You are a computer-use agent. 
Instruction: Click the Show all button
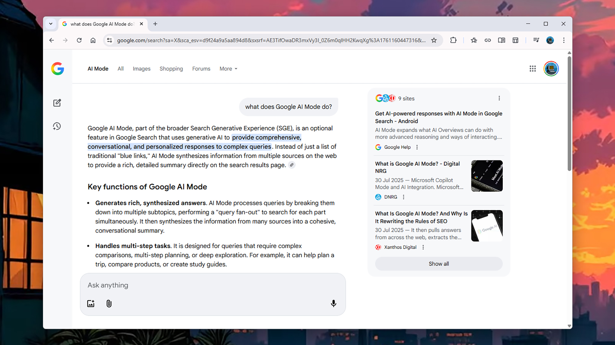coord(438,264)
